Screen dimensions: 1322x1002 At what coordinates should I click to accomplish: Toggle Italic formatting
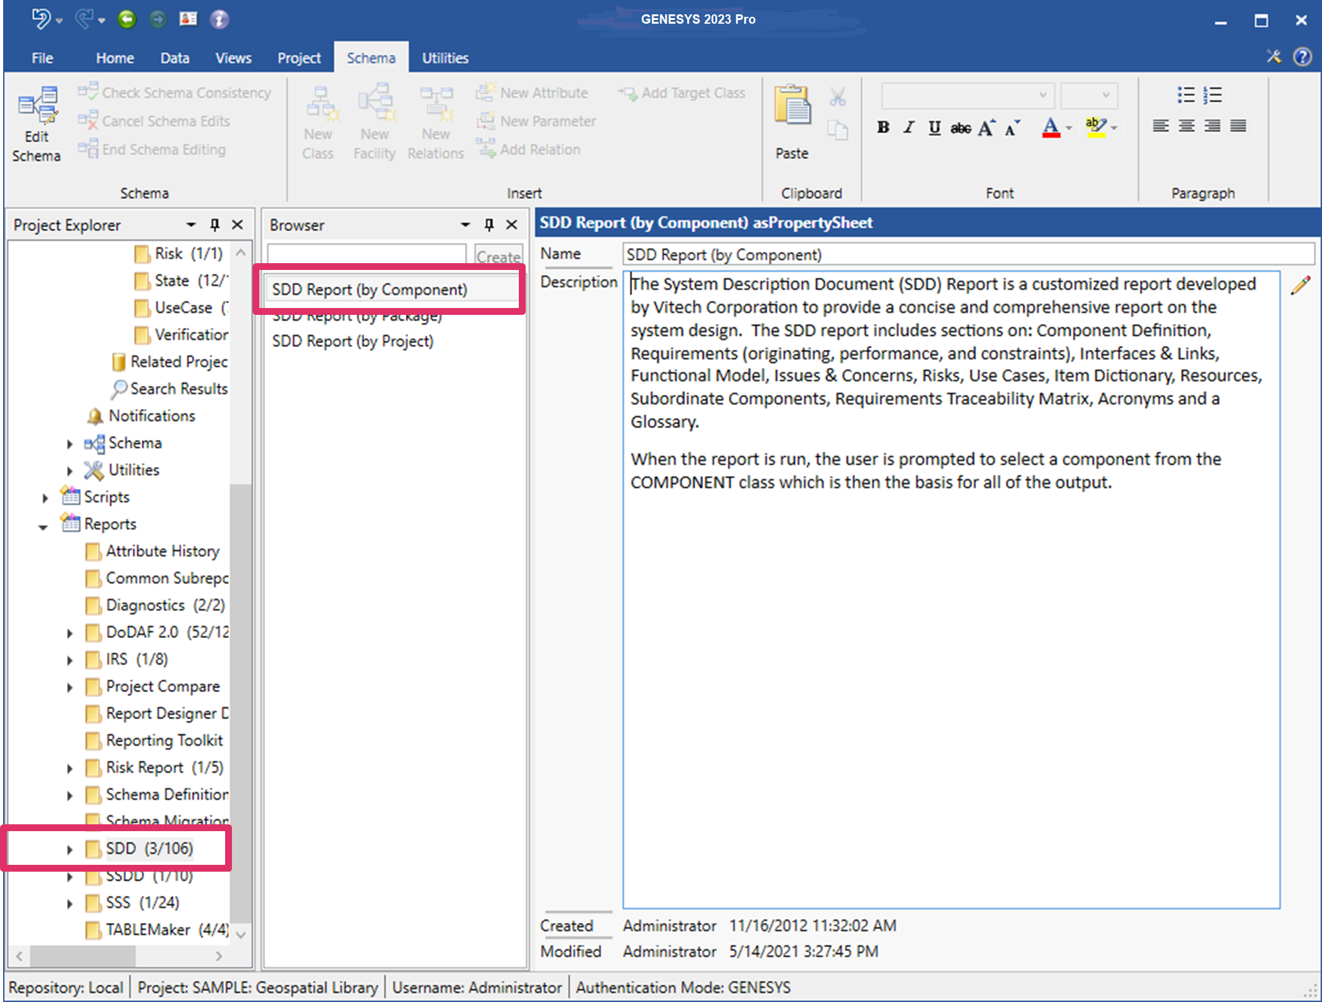909,128
